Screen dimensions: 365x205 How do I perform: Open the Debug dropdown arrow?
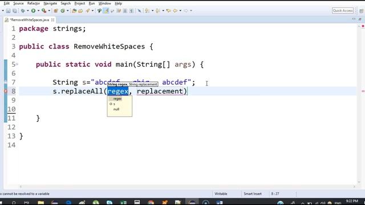pos(28,11)
